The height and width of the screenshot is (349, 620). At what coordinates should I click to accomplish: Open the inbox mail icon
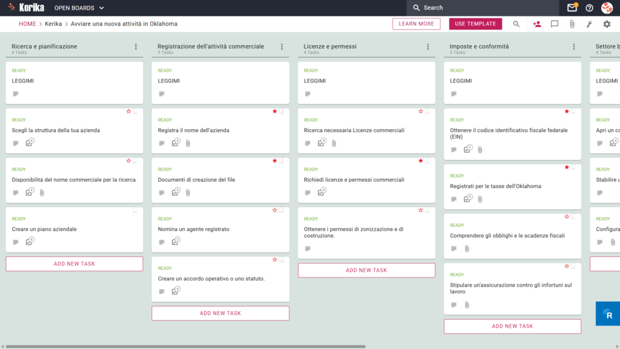(572, 7)
